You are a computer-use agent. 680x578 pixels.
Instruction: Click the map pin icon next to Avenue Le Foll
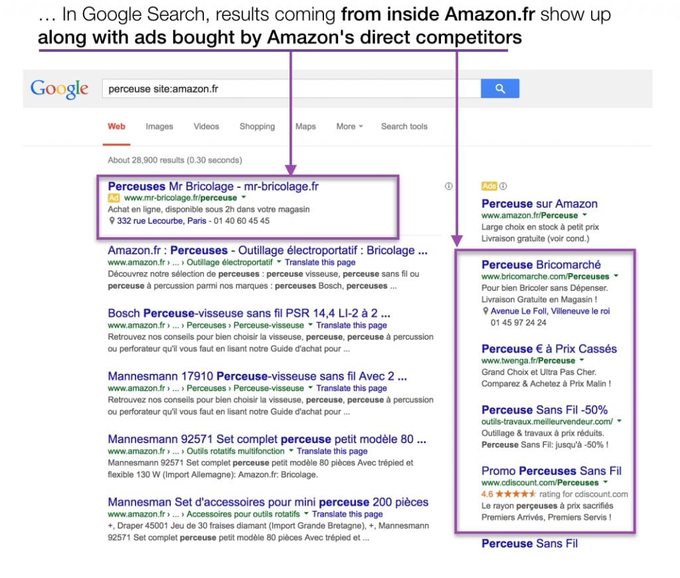click(x=485, y=311)
